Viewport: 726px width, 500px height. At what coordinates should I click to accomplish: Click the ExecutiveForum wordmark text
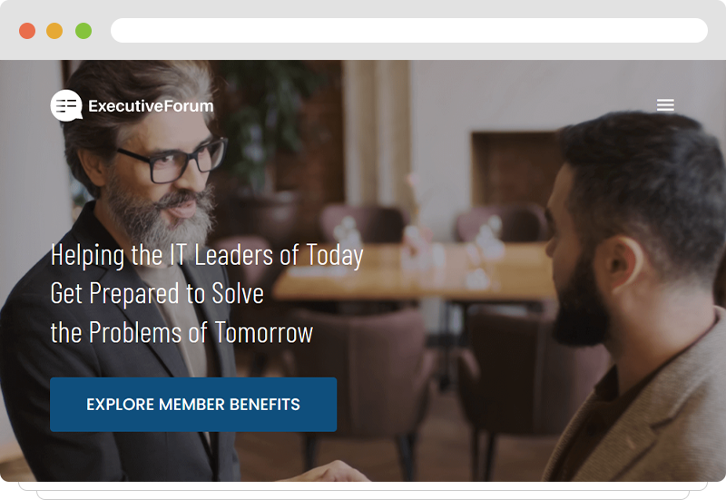(x=151, y=106)
